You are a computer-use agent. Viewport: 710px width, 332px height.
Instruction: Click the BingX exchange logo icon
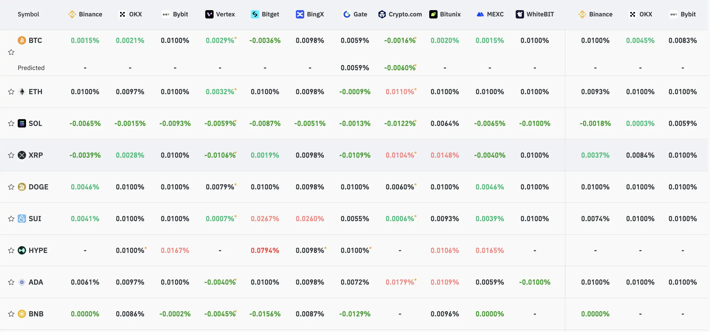300,14
